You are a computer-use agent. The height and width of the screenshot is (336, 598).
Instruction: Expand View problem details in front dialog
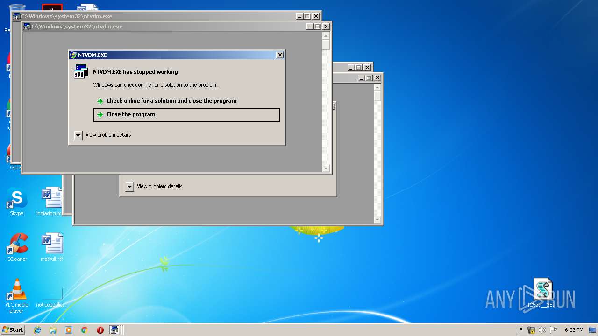[x=78, y=135]
